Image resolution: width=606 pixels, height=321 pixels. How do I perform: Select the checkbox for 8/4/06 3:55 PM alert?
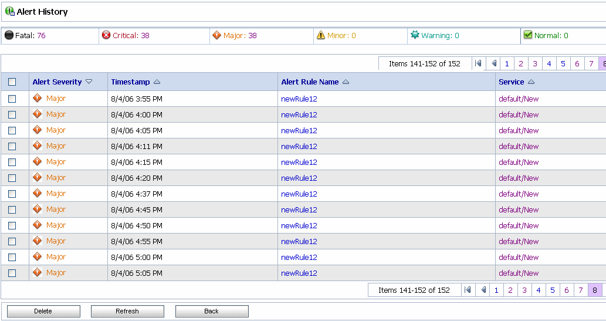click(12, 99)
